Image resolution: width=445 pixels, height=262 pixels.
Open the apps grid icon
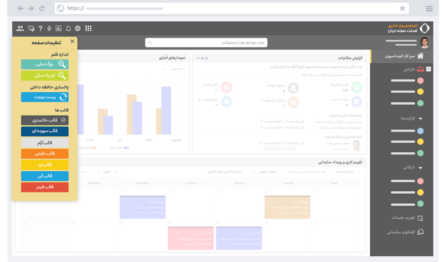(88, 28)
